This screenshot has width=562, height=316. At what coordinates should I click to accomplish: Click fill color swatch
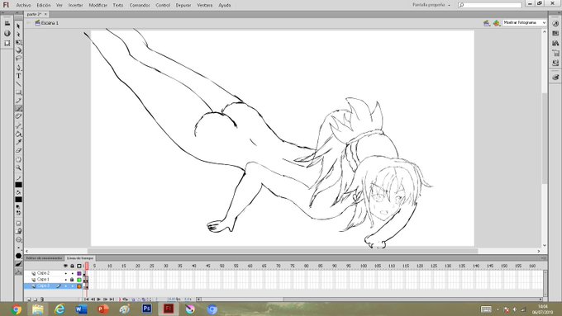coord(19,200)
